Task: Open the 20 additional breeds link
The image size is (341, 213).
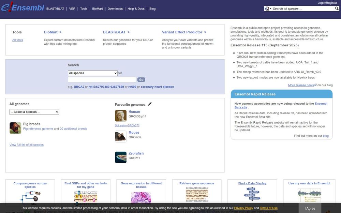Action: pos(73,129)
